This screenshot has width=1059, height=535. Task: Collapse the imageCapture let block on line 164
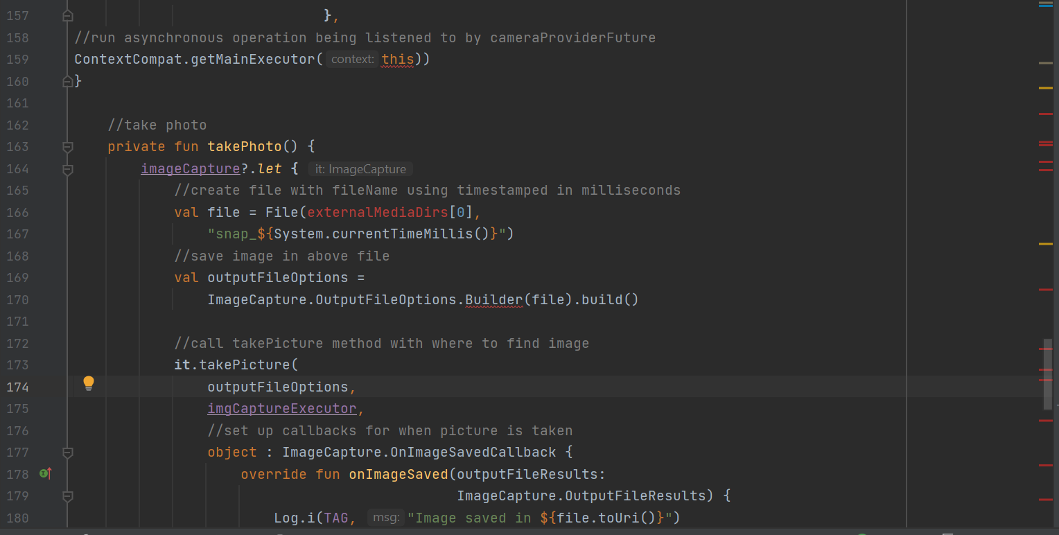click(x=67, y=168)
